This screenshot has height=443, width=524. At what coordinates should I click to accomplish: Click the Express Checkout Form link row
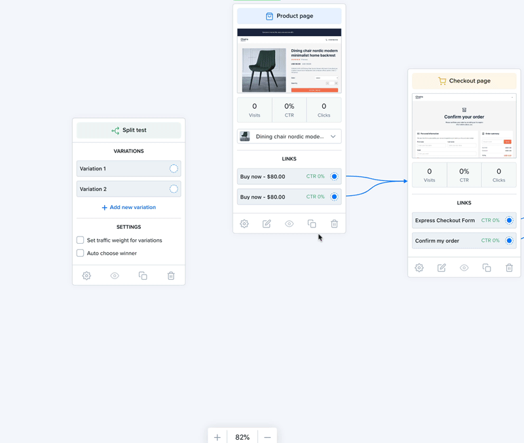[x=464, y=220]
